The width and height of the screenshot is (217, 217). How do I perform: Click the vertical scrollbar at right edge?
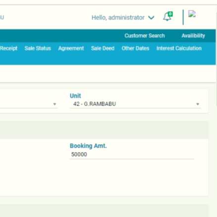pyautogui.click(x=217, y=56)
